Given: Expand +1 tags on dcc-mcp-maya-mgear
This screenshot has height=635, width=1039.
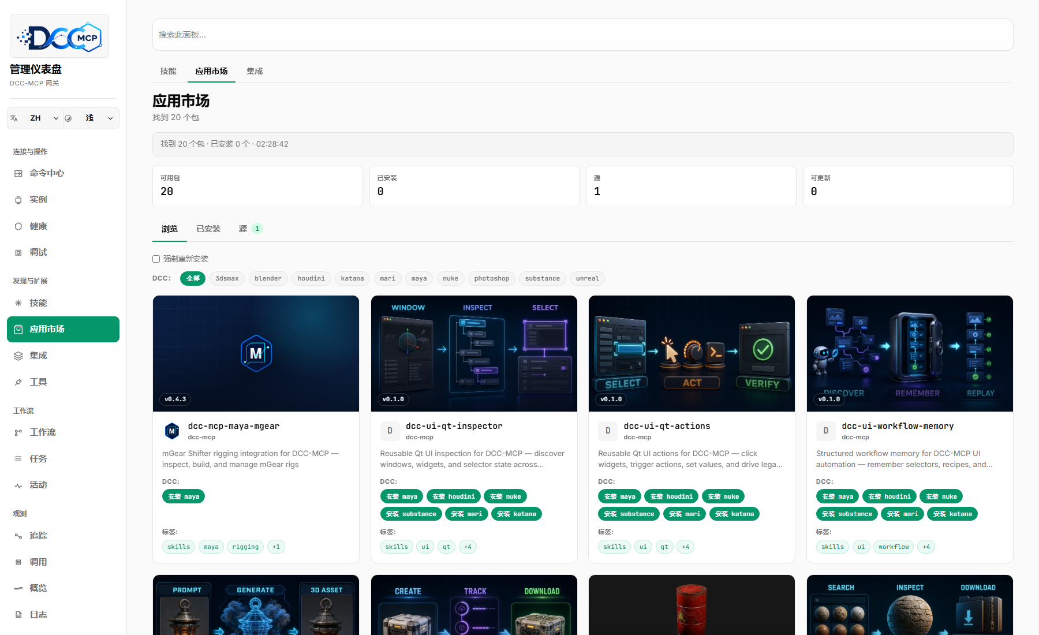Looking at the screenshot, I should (x=276, y=547).
